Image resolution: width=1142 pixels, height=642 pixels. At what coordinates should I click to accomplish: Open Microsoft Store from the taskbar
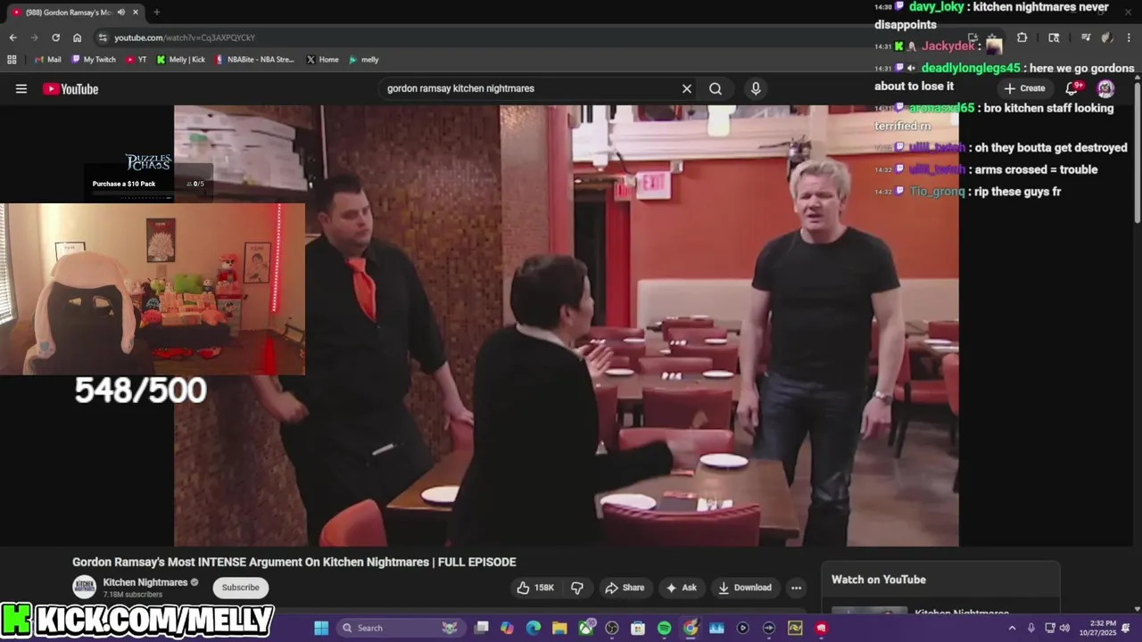(638, 628)
